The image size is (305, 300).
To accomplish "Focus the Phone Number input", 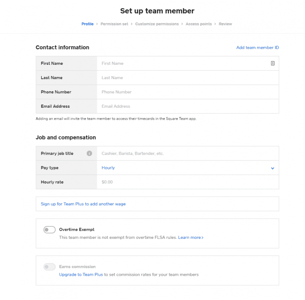I will (x=187, y=92).
